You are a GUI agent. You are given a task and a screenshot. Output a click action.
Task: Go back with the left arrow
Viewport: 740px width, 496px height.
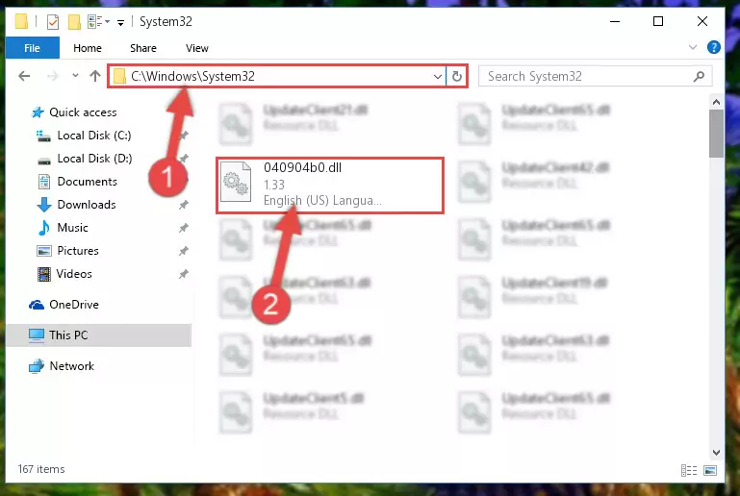coord(24,76)
